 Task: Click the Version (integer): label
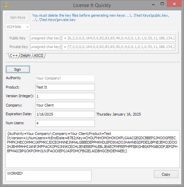(20, 96)
